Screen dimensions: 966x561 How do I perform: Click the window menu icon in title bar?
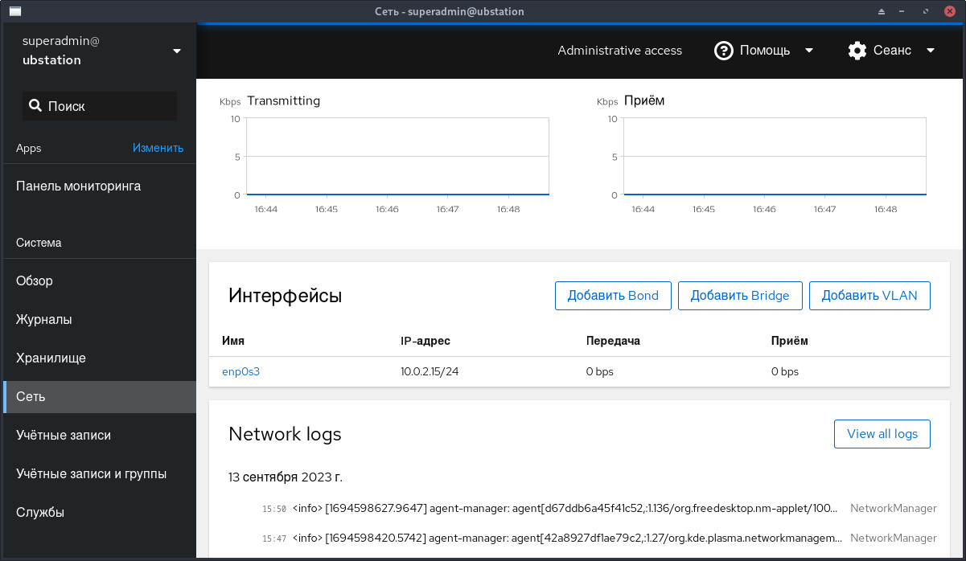click(14, 11)
